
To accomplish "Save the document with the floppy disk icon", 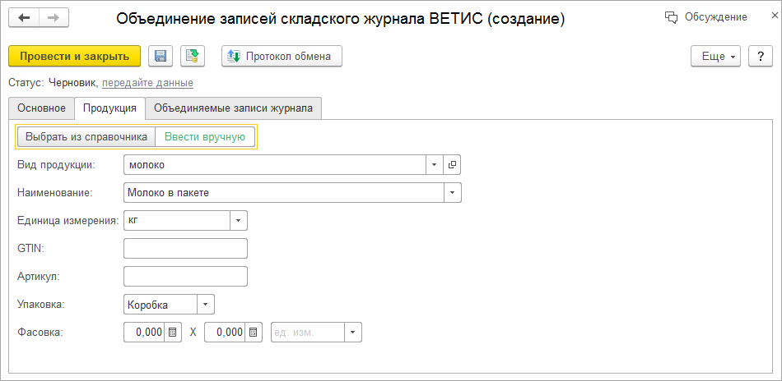I will point(161,56).
